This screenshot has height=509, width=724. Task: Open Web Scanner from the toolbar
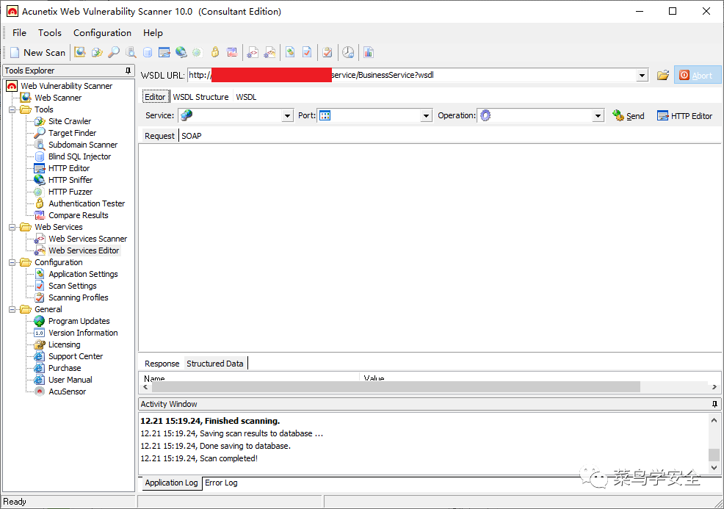[80, 52]
